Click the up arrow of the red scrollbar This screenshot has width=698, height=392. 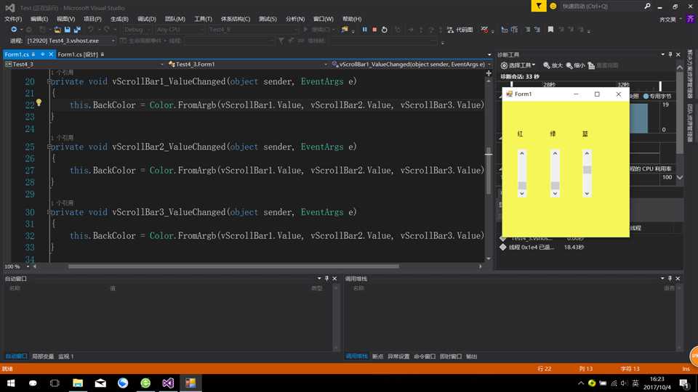[522, 153]
